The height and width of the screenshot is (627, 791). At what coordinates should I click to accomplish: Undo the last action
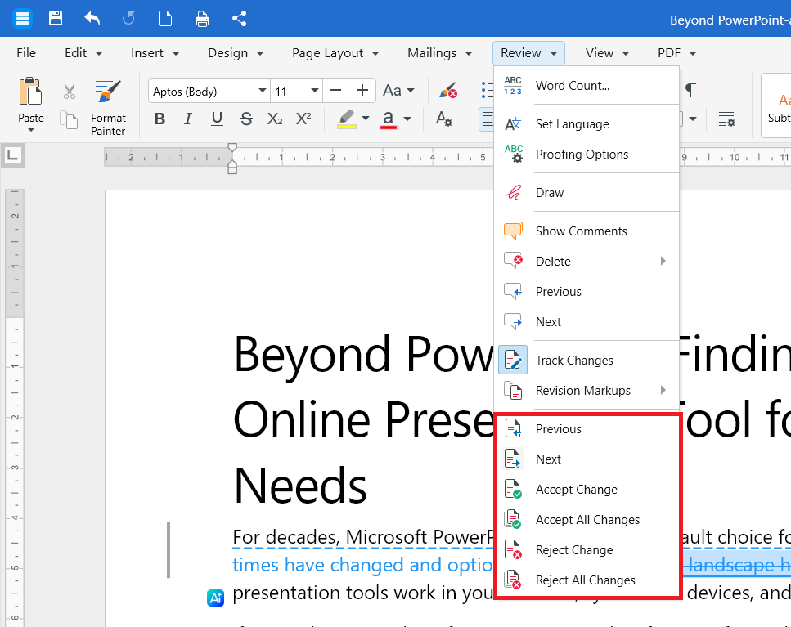[92, 19]
